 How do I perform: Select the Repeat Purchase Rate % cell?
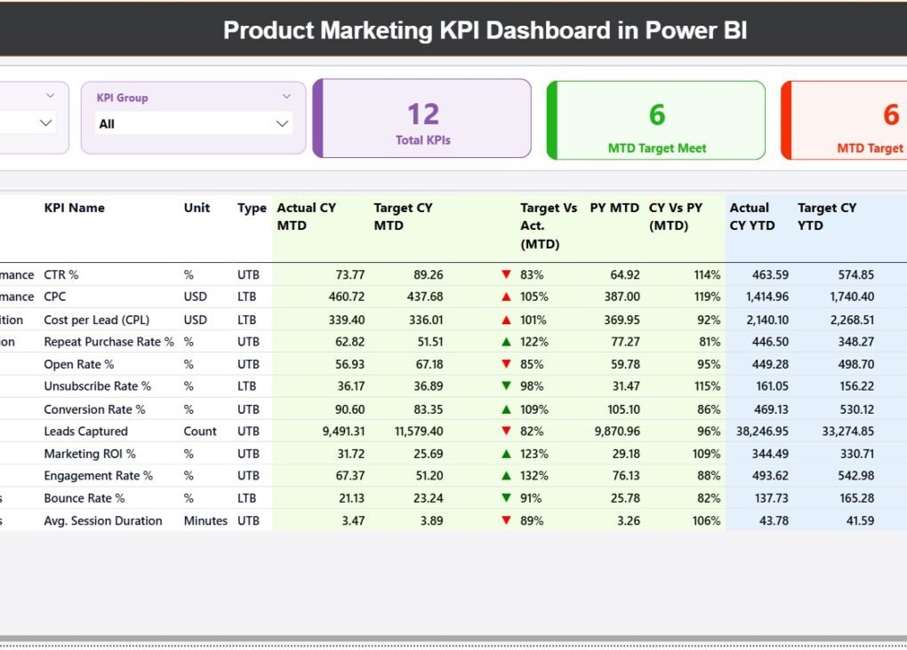pyautogui.click(x=108, y=342)
